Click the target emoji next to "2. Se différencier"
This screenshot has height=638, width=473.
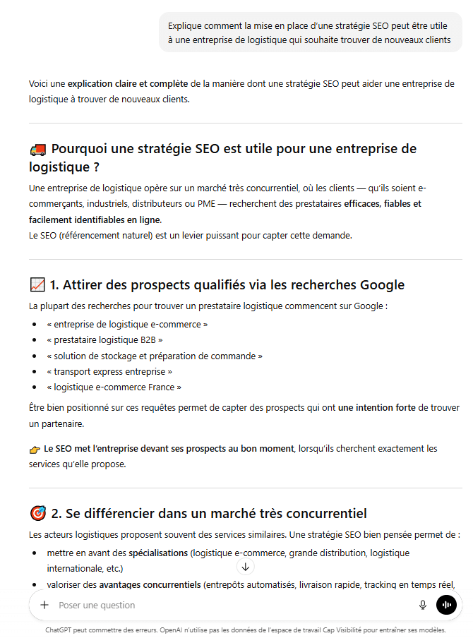click(37, 514)
